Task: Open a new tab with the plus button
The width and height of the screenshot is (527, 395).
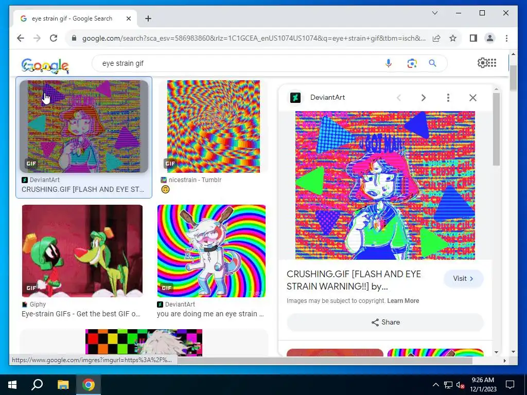Action: coord(148,19)
